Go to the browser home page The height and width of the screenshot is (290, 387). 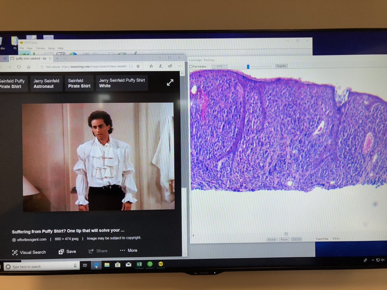click(x=29, y=67)
